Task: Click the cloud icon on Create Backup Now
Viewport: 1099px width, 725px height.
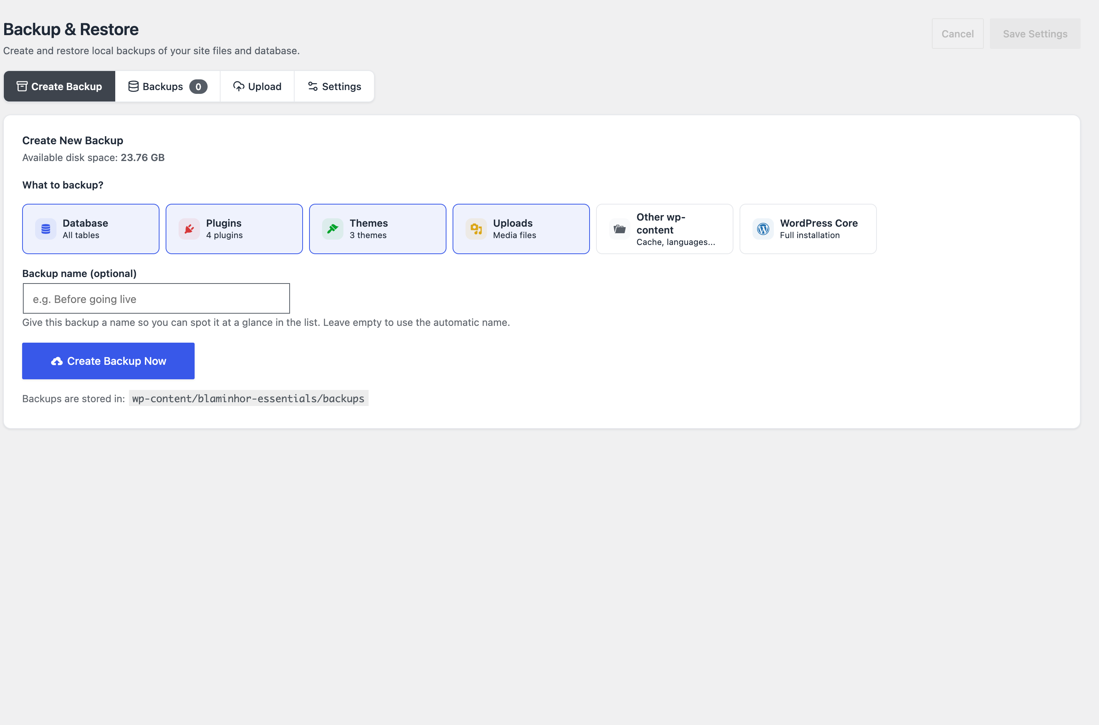Action: pyautogui.click(x=56, y=361)
